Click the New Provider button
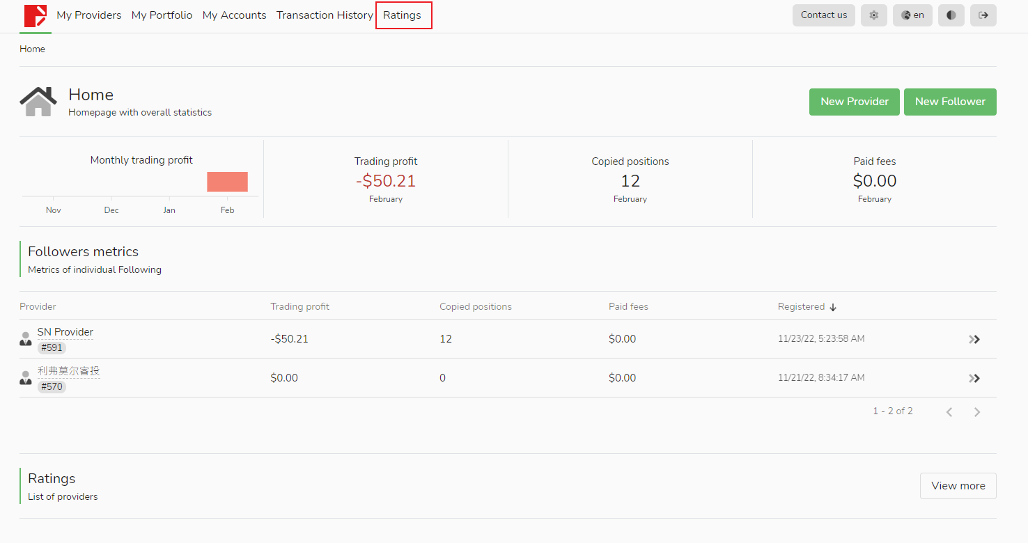The width and height of the screenshot is (1028, 543). coord(854,102)
